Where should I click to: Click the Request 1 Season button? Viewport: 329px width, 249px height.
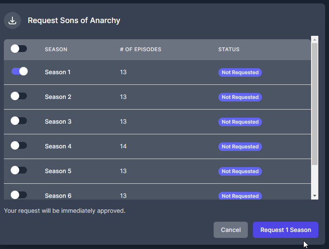tap(285, 230)
